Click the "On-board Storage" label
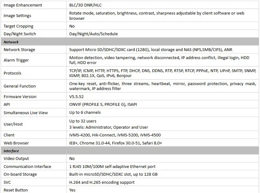The width and height of the screenshot is (260, 193). coord(20,174)
